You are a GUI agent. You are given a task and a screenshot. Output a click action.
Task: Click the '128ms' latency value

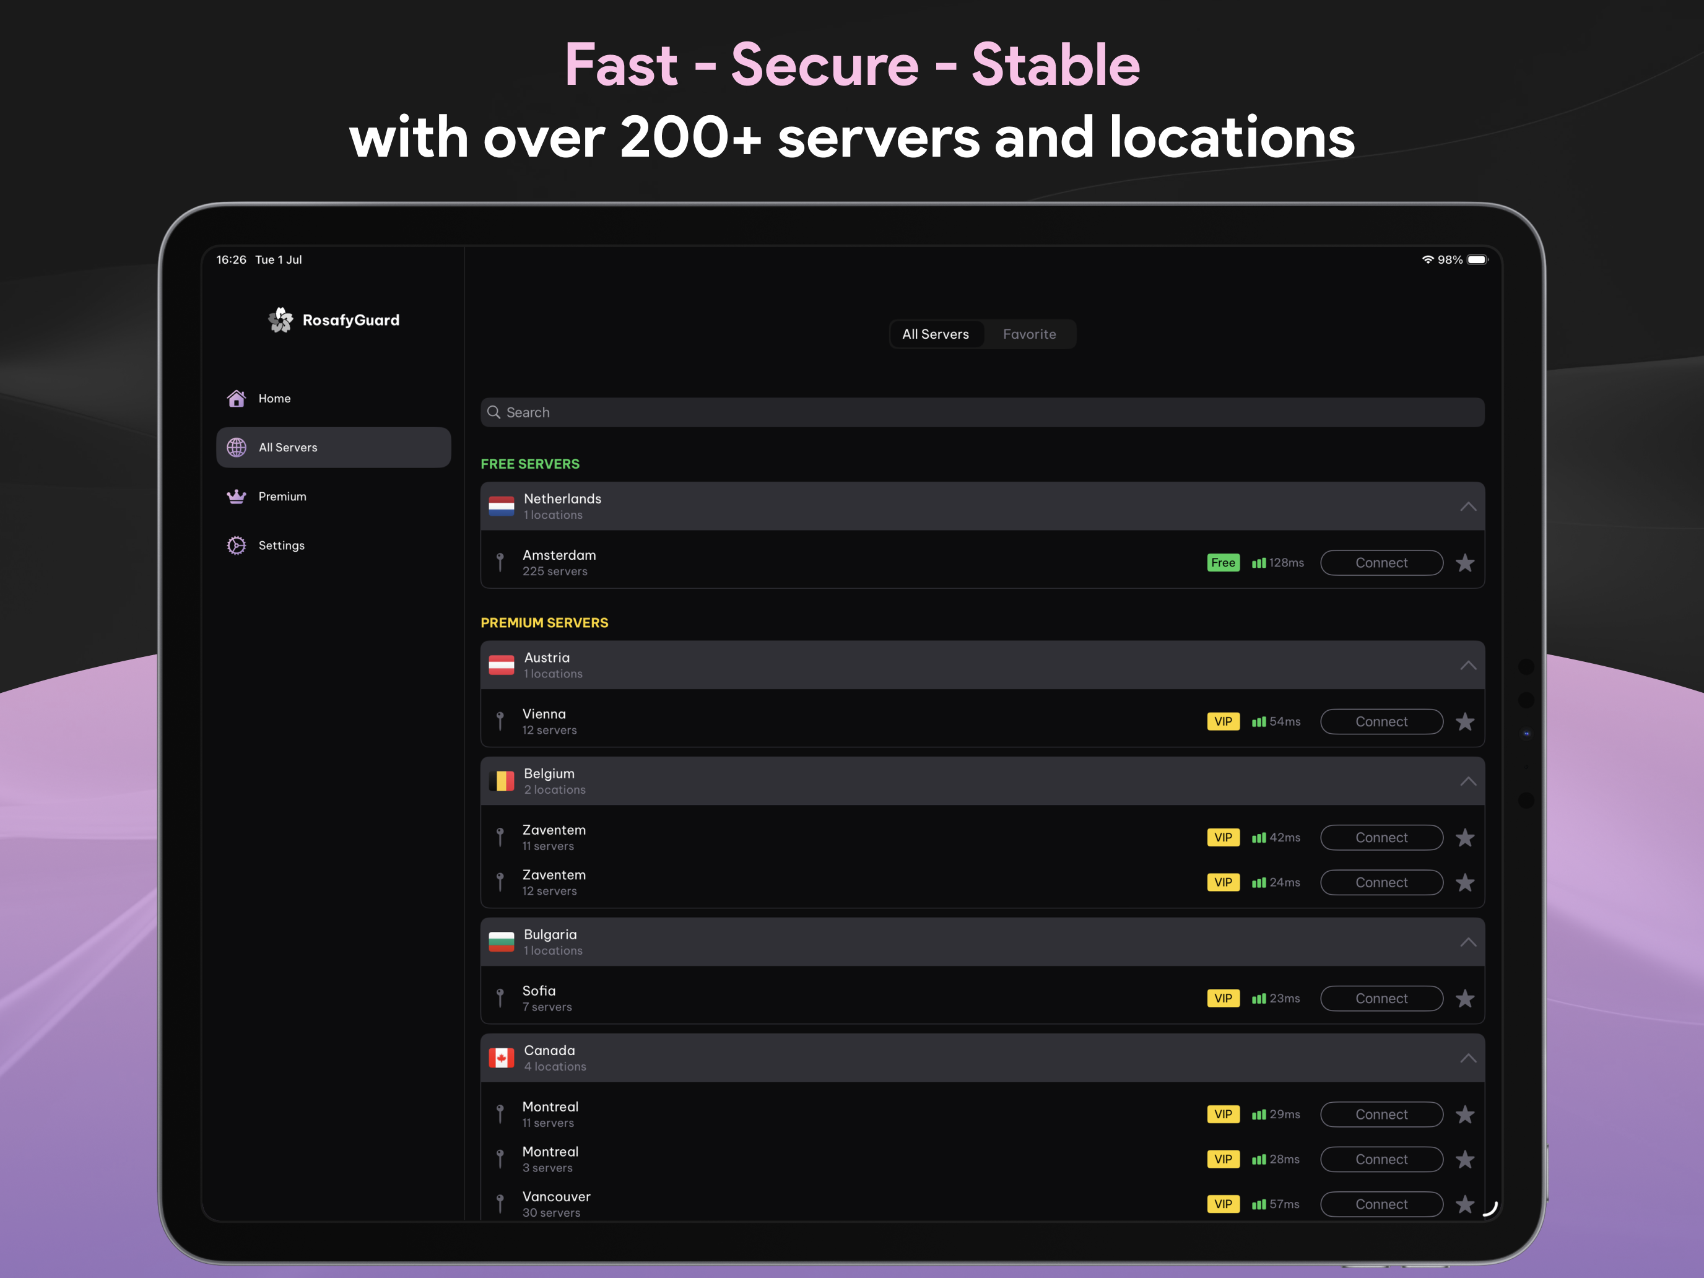pos(1287,563)
